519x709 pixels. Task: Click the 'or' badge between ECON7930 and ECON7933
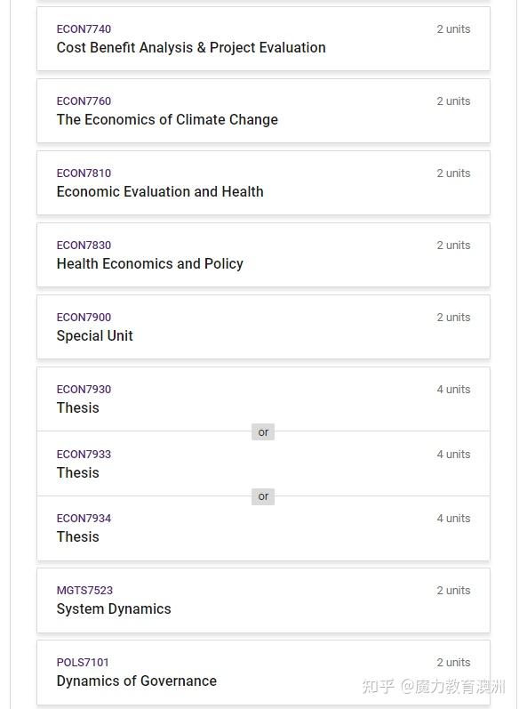pyautogui.click(x=263, y=432)
